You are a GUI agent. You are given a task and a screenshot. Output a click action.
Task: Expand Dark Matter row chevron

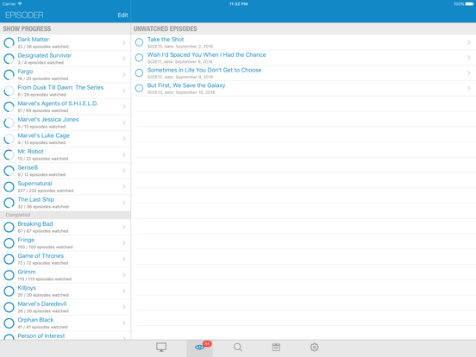click(x=124, y=43)
